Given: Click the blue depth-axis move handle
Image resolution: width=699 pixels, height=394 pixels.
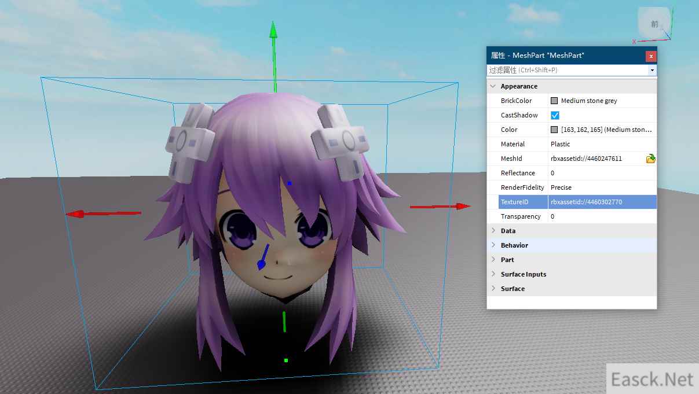Looking at the screenshot, I should [x=262, y=264].
